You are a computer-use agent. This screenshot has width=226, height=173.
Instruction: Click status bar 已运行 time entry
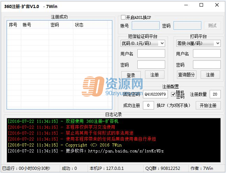[x=26, y=168]
